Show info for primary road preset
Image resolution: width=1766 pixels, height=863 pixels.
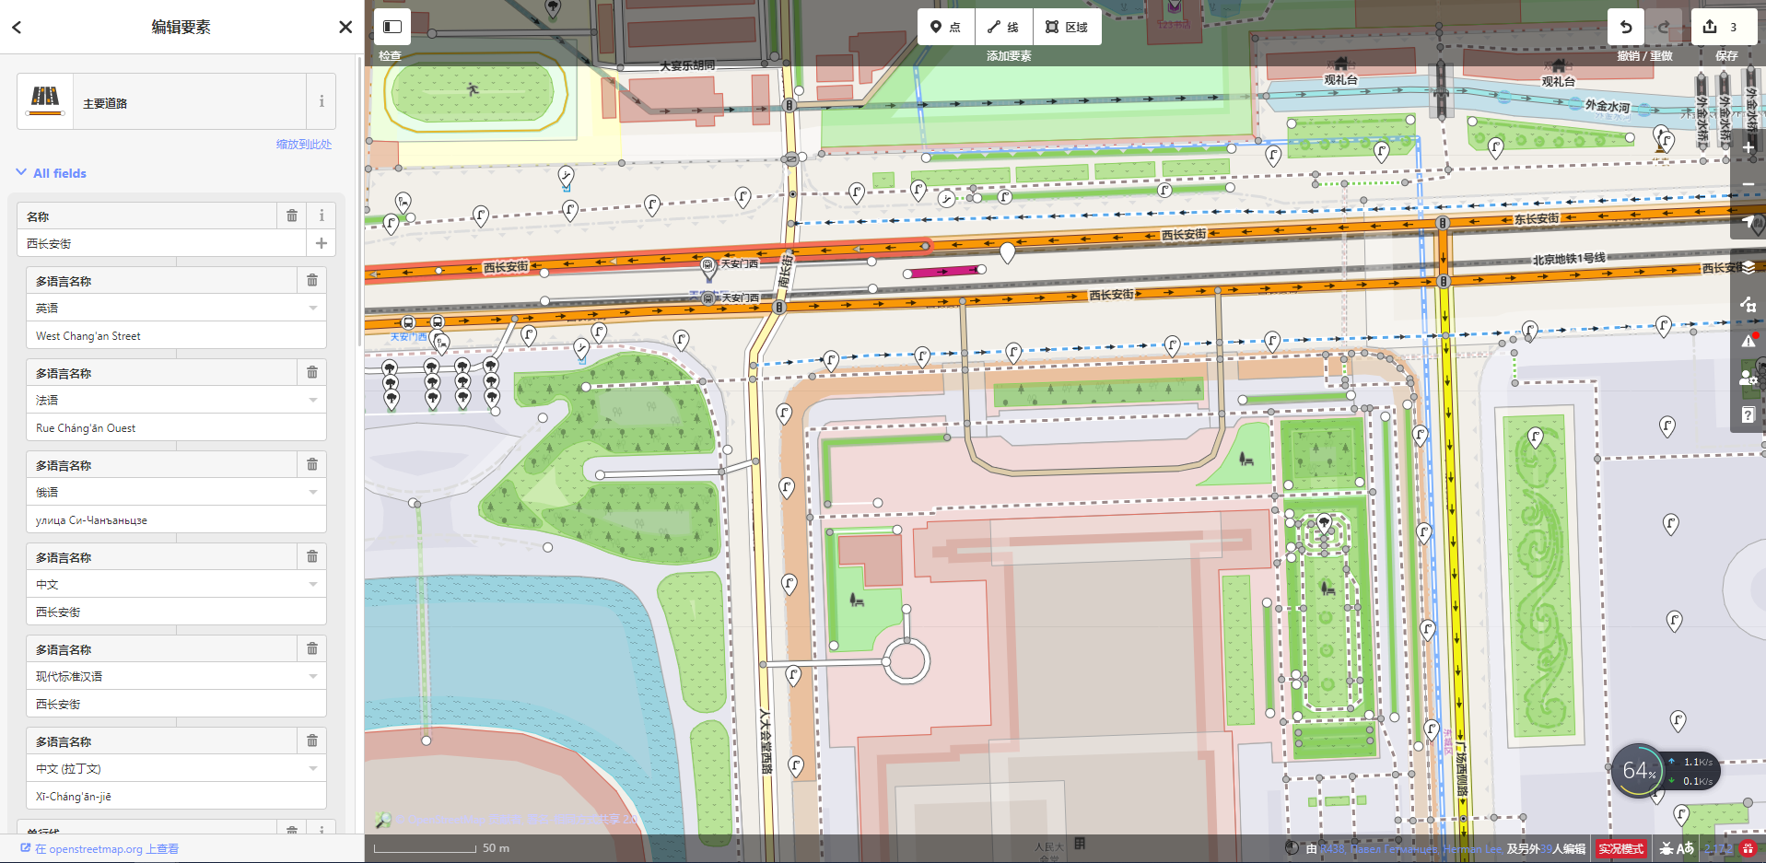tap(322, 101)
